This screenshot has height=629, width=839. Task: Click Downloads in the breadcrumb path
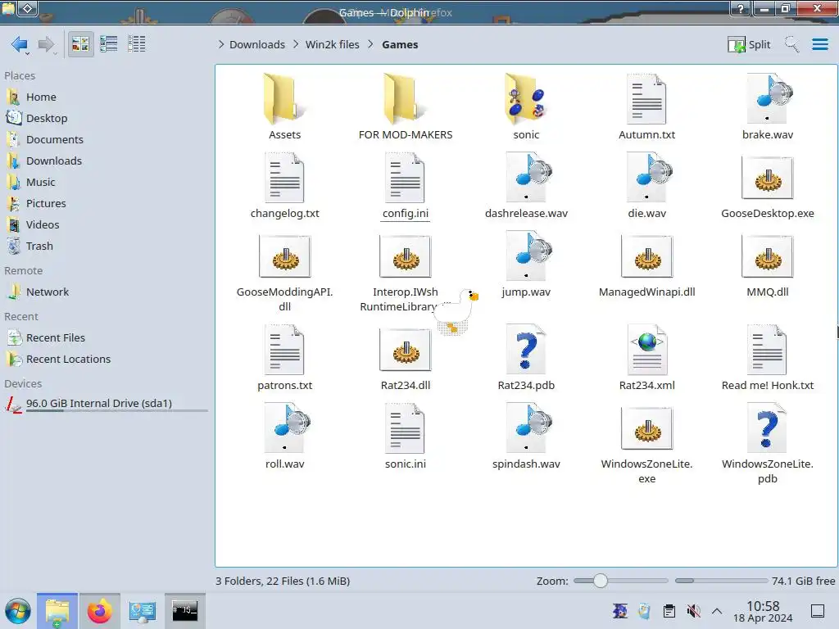point(256,44)
